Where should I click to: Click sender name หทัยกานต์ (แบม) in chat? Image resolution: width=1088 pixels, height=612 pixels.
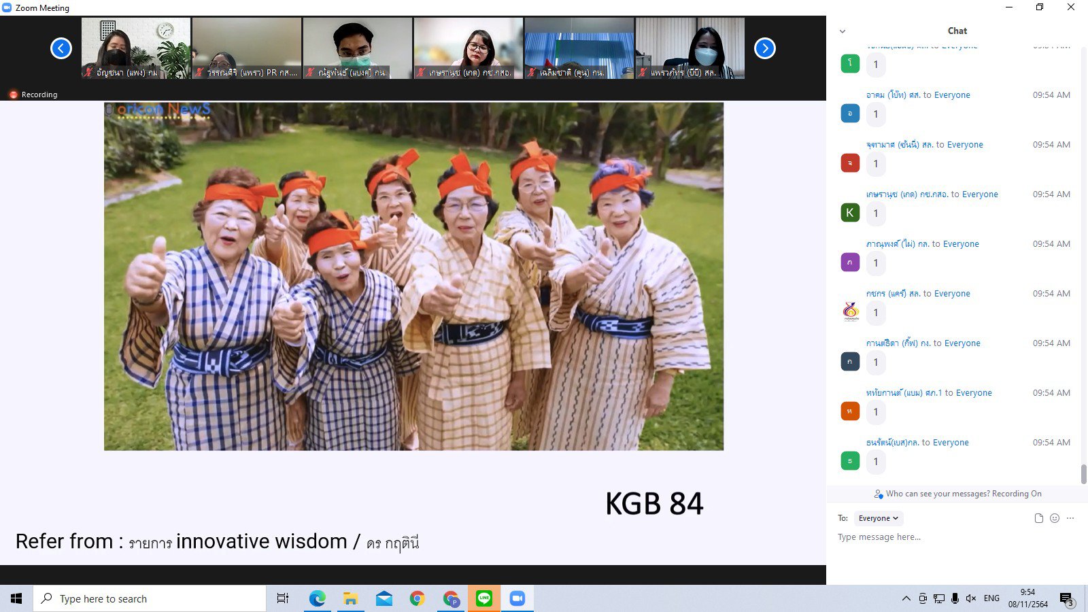904,393
